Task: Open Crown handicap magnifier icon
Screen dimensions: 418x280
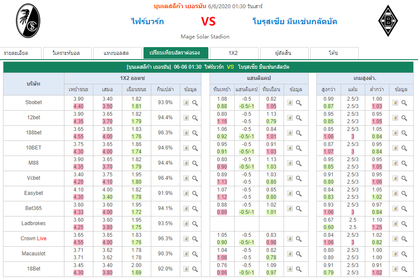Action: click(299, 239)
